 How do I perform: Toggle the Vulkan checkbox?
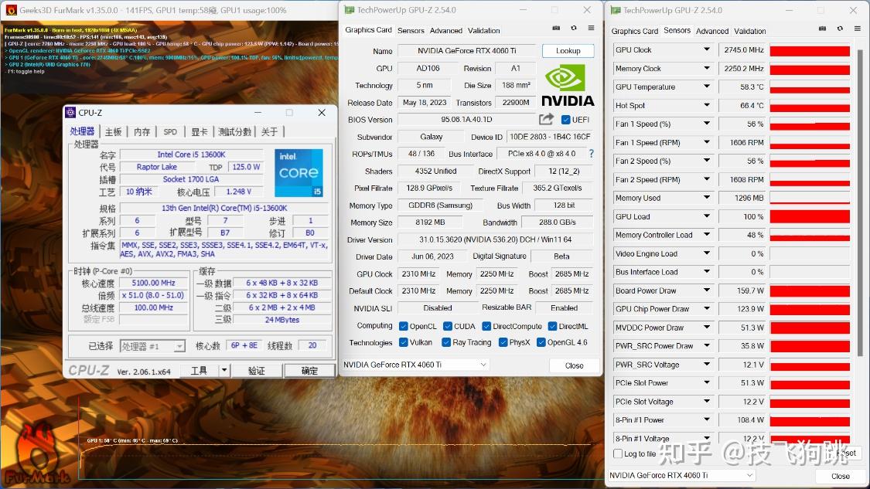(404, 342)
